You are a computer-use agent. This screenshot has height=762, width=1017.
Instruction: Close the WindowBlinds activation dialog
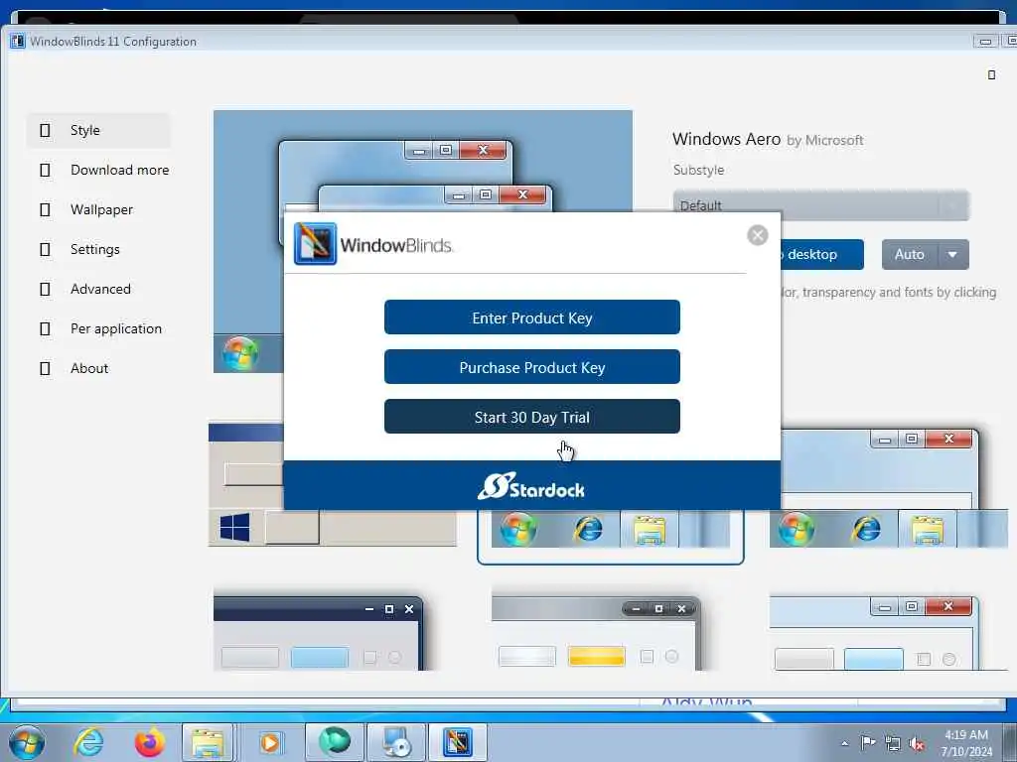pyautogui.click(x=757, y=235)
